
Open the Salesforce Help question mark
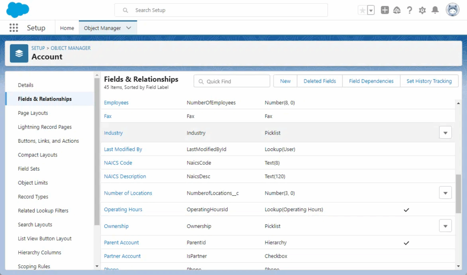410,10
